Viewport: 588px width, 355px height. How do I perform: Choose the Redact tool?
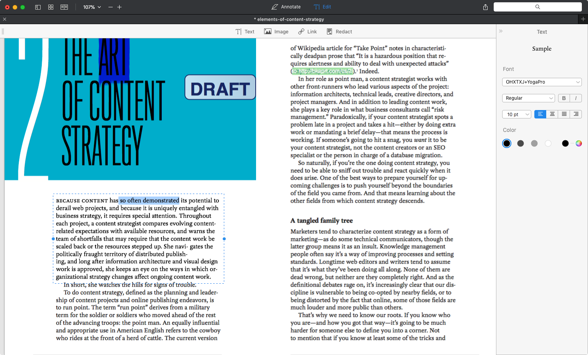click(339, 31)
